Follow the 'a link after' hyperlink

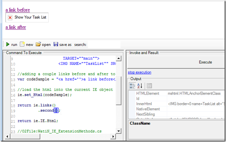point(16,27)
